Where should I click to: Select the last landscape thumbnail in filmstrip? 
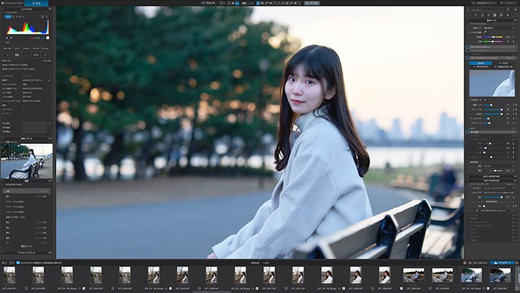tap(500, 275)
